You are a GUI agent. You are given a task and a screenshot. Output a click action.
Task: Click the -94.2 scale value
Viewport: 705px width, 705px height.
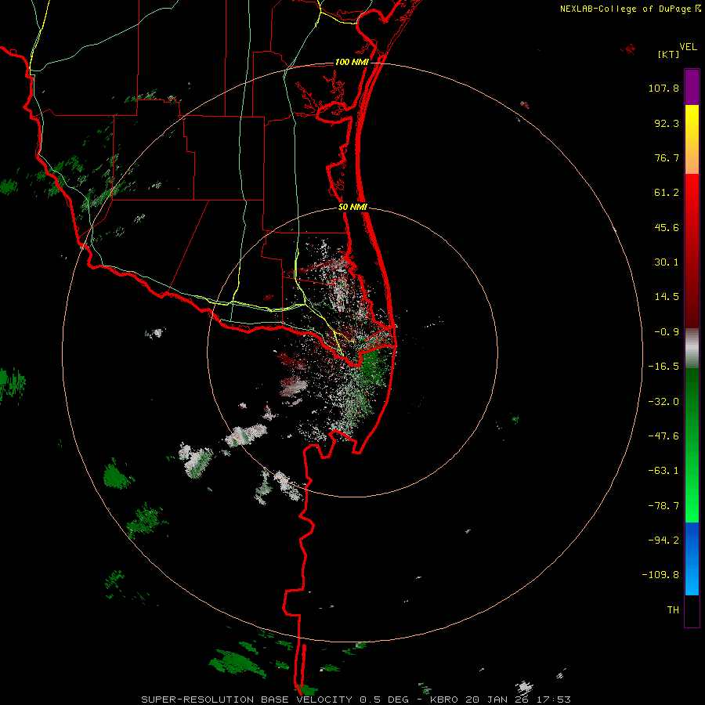pos(663,540)
